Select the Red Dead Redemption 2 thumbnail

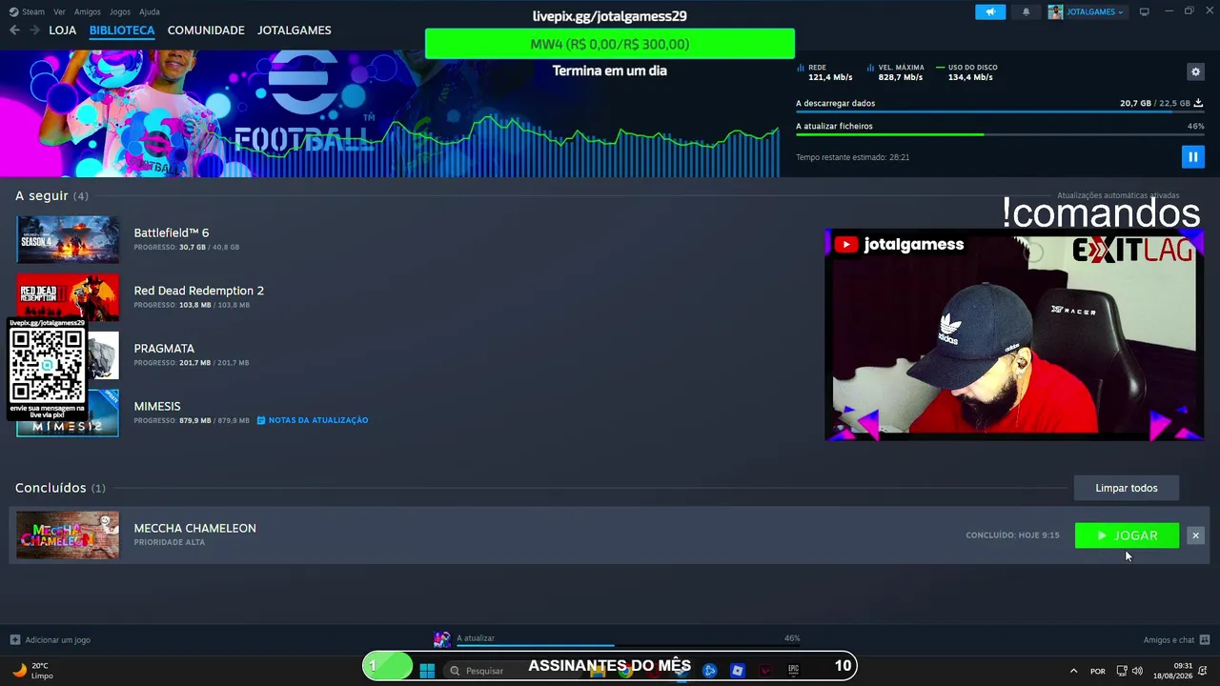(68, 297)
